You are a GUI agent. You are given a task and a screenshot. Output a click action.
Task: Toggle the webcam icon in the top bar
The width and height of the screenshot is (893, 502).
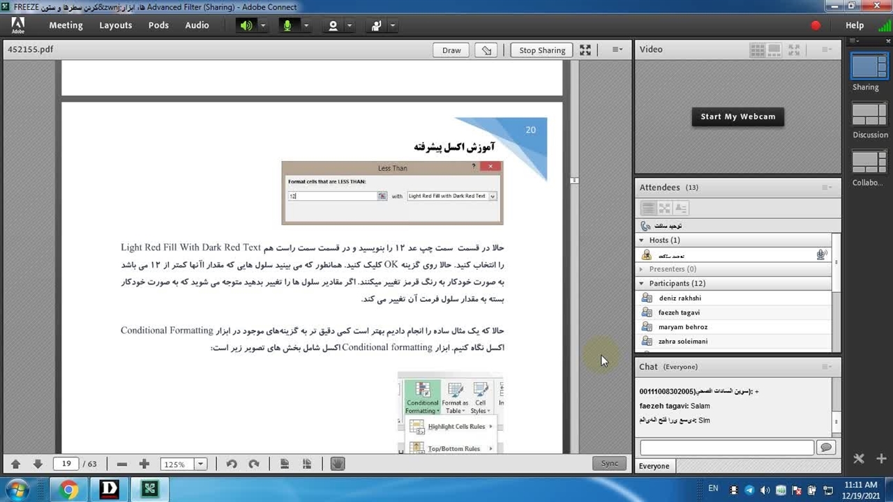tap(333, 26)
